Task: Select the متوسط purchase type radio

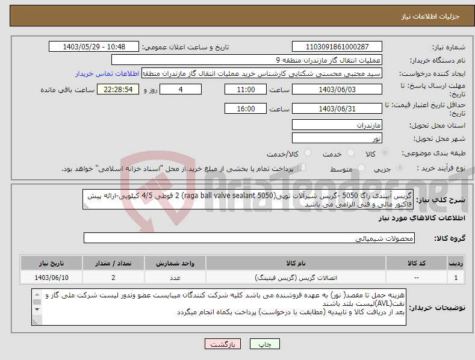Action: pyautogui.click(x=361, y=167)
